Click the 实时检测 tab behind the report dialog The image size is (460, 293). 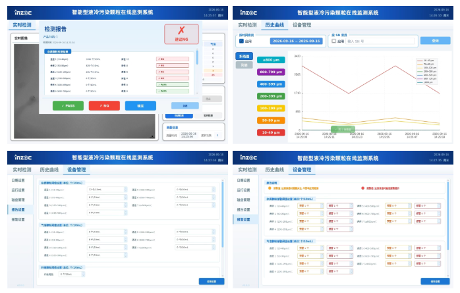click(x=22, y=25)
